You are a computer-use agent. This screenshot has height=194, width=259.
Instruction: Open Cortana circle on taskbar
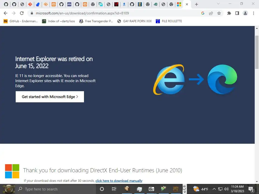click(102, 189)
